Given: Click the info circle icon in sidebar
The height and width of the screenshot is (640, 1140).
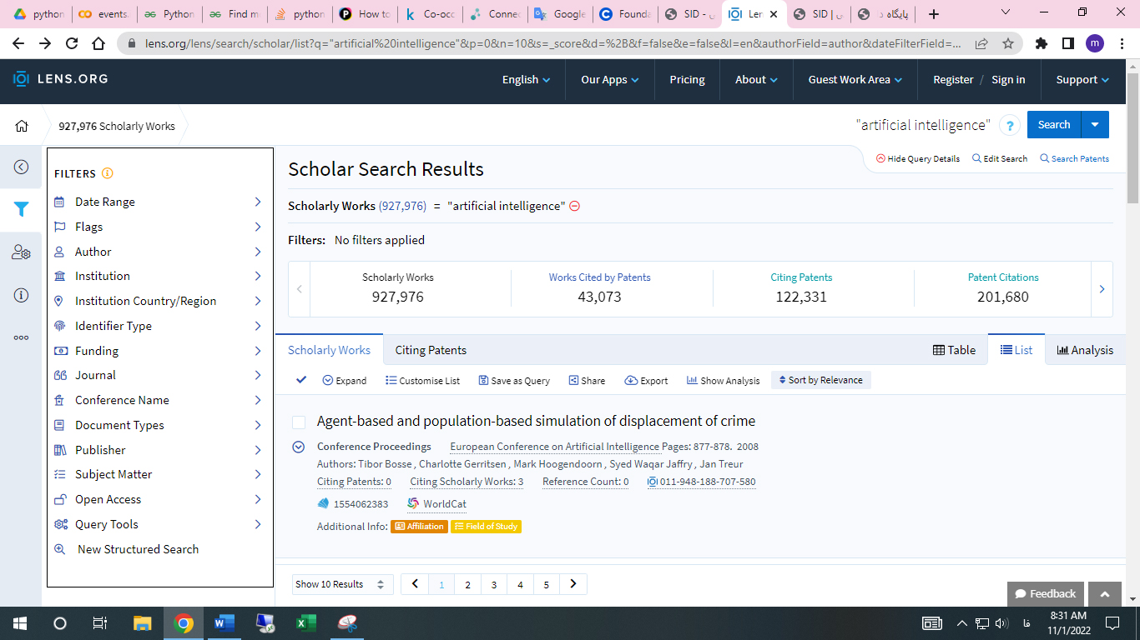Looking at the screenshot, I should pyautogui.click(x=21, y=295).
